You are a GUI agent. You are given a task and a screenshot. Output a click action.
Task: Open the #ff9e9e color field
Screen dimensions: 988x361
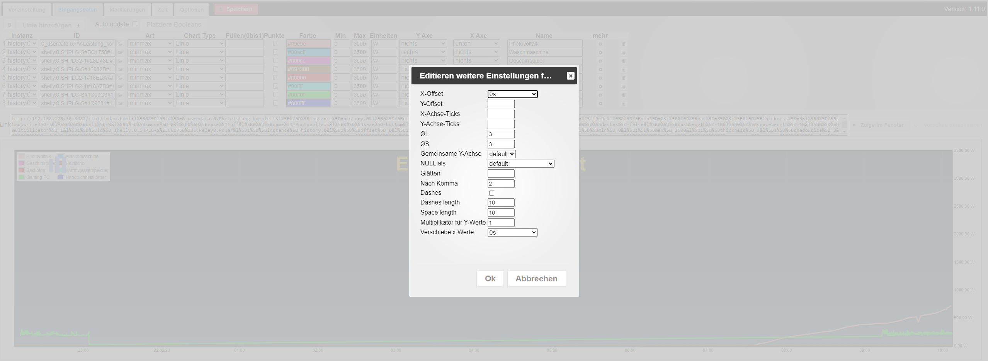tap(308, 44)
